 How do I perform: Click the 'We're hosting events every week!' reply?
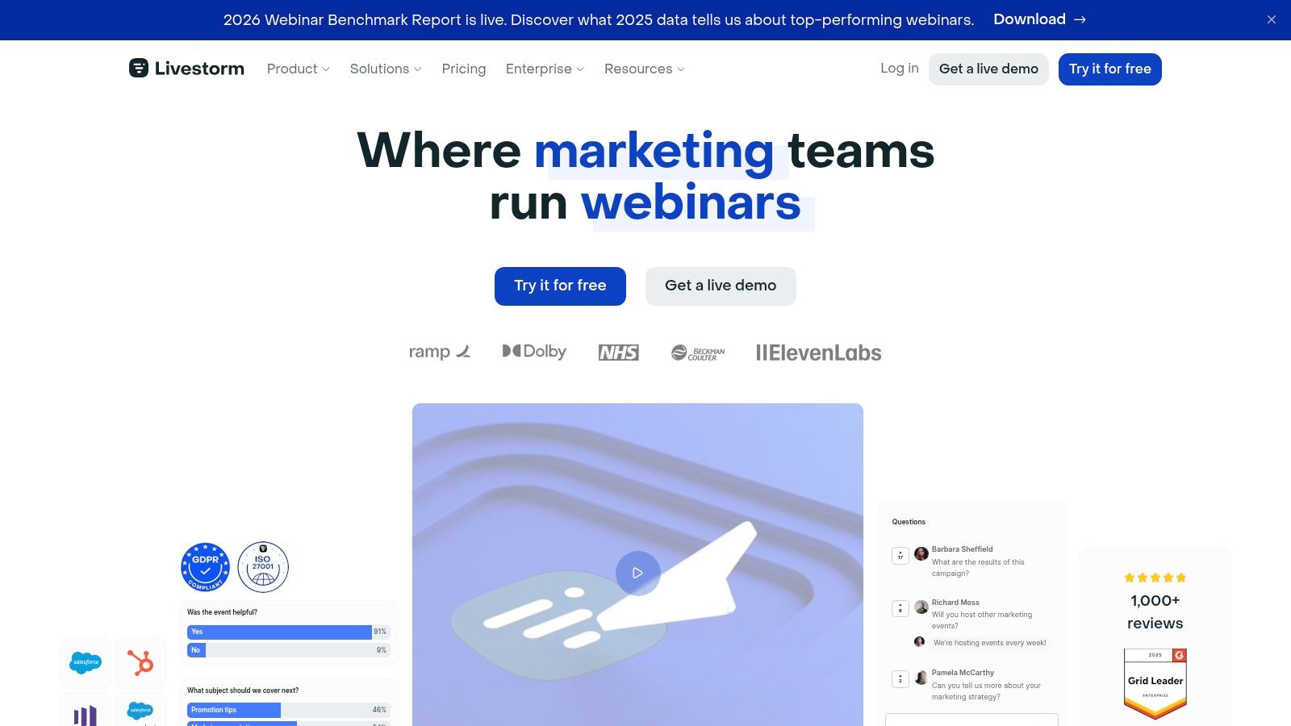(x=989, y=643)
